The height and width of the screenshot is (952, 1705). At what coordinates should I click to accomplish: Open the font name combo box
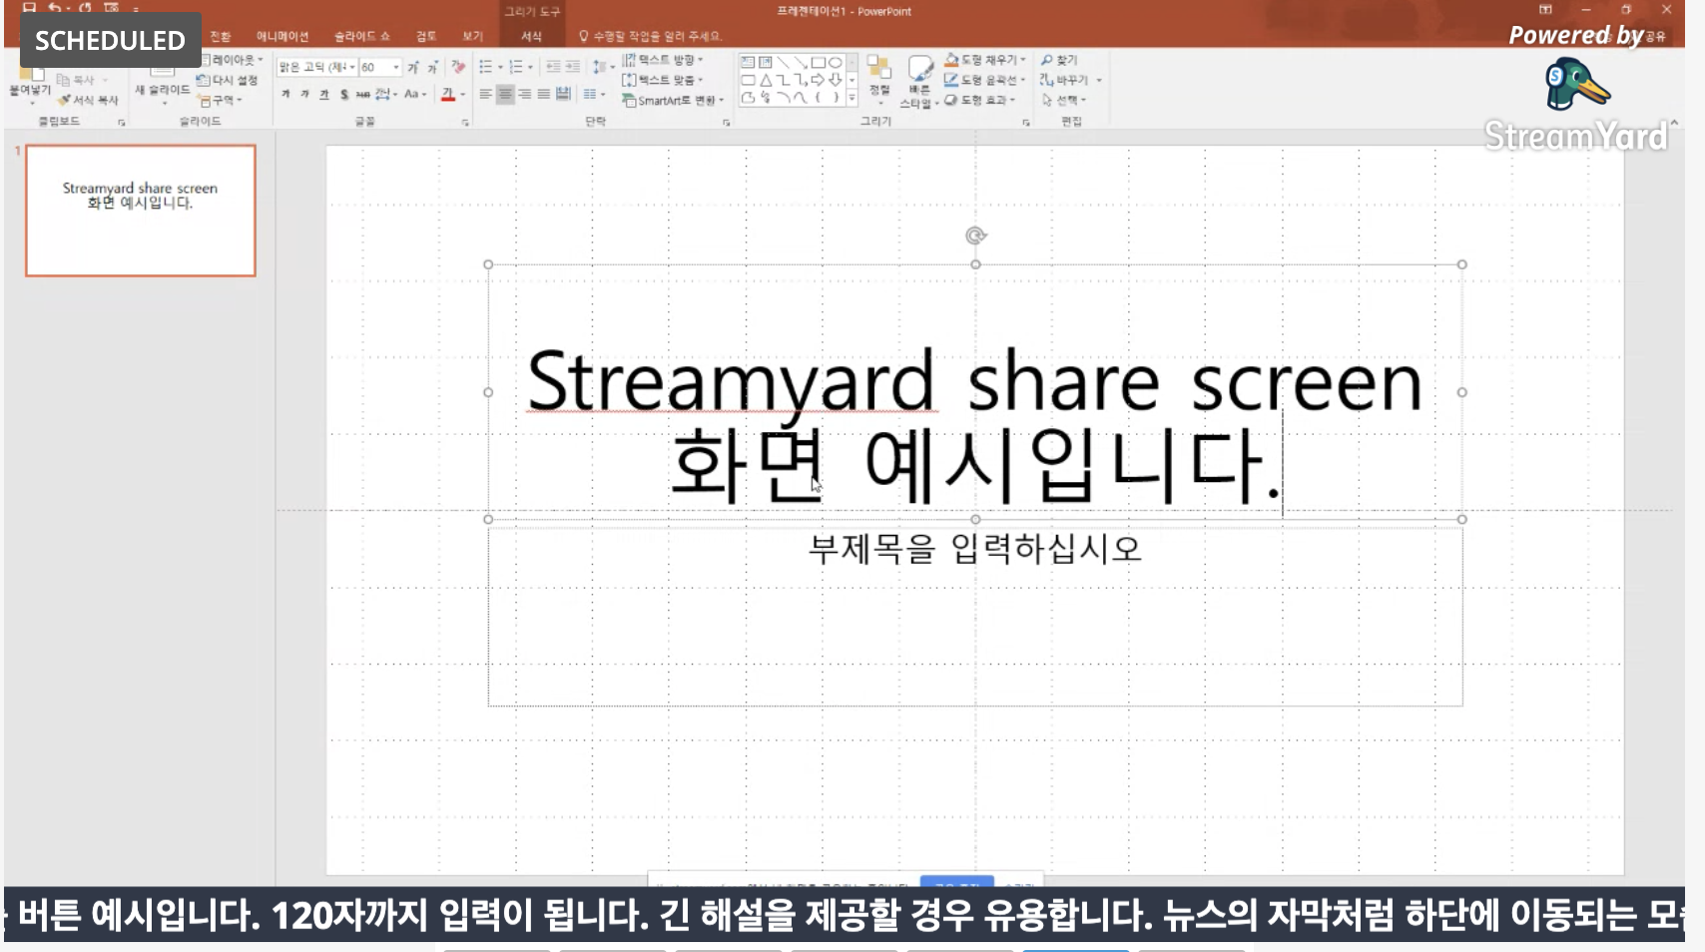point(316,67)
